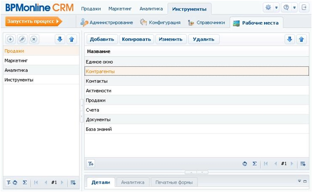The width and height of the screenshot is (313, 193).
Task: Move section up in right panel
Action: click(x=301, y=39)
